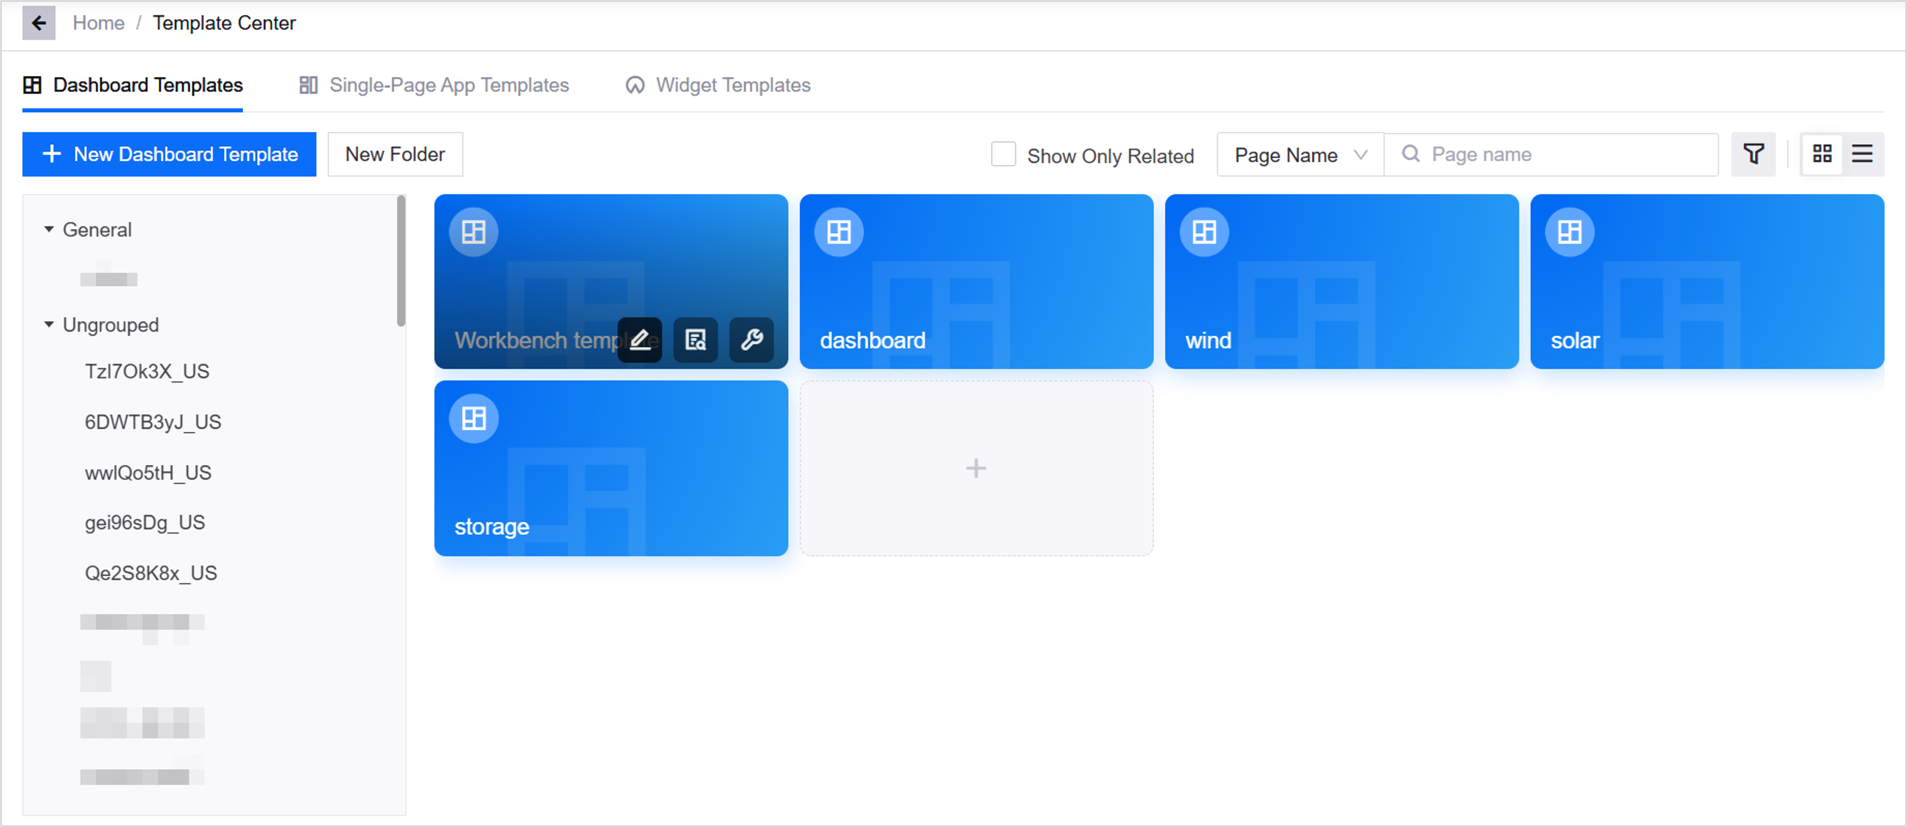
Task: Click the back arrow icon
Action: [x=39, y=23]
